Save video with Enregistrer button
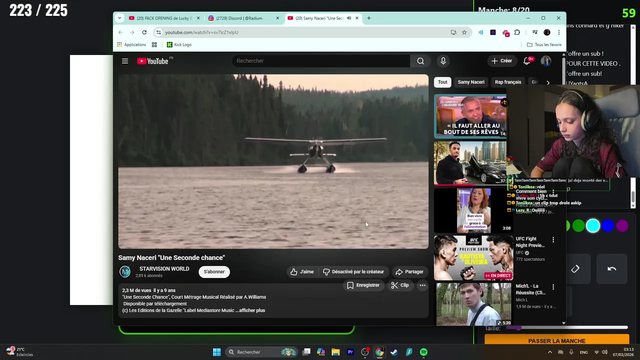This screenshot has width=640, height=360. [x=363, y=285]
